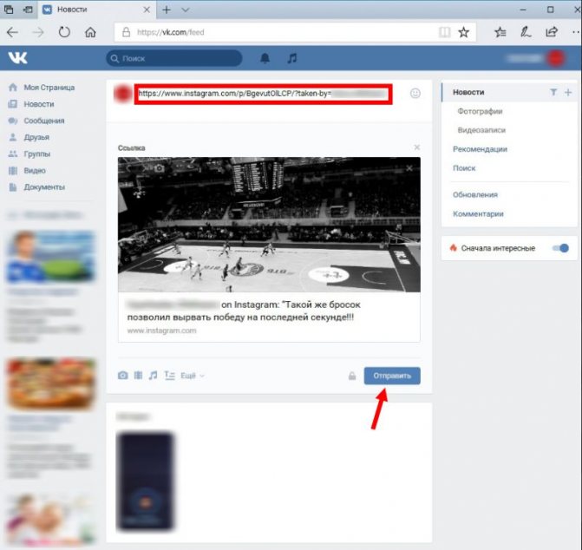Add a news tab with plus icon
Image resolution: width=582 pixels, height=550 pixels.
(568, 92)
